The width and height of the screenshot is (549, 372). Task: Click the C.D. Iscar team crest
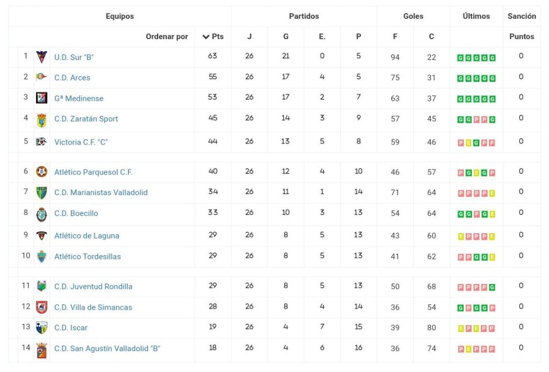[x=41, y=328]
